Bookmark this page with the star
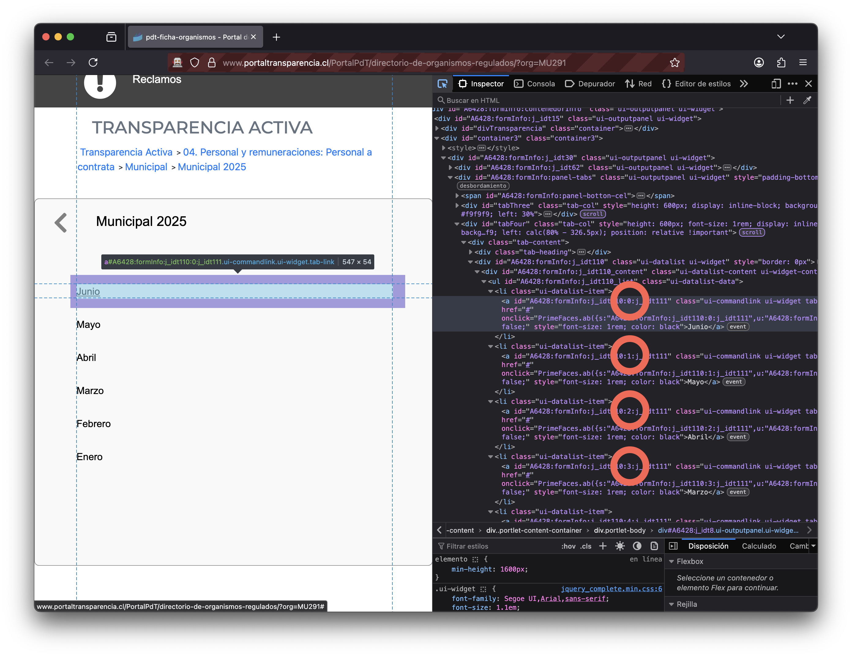This screenshot has height=657, width=852. point(674,62)
